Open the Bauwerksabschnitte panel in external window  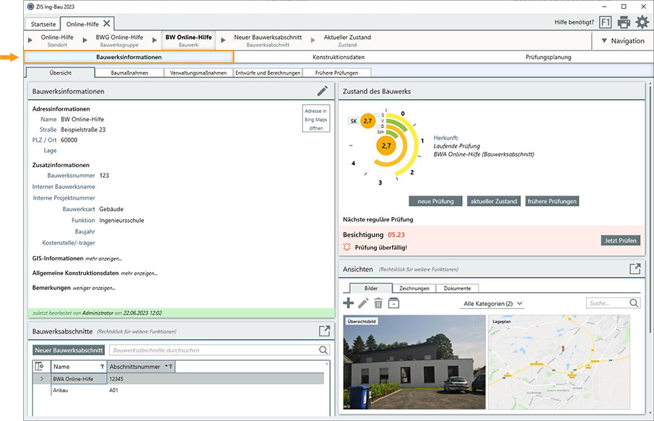tap(324, 331)
